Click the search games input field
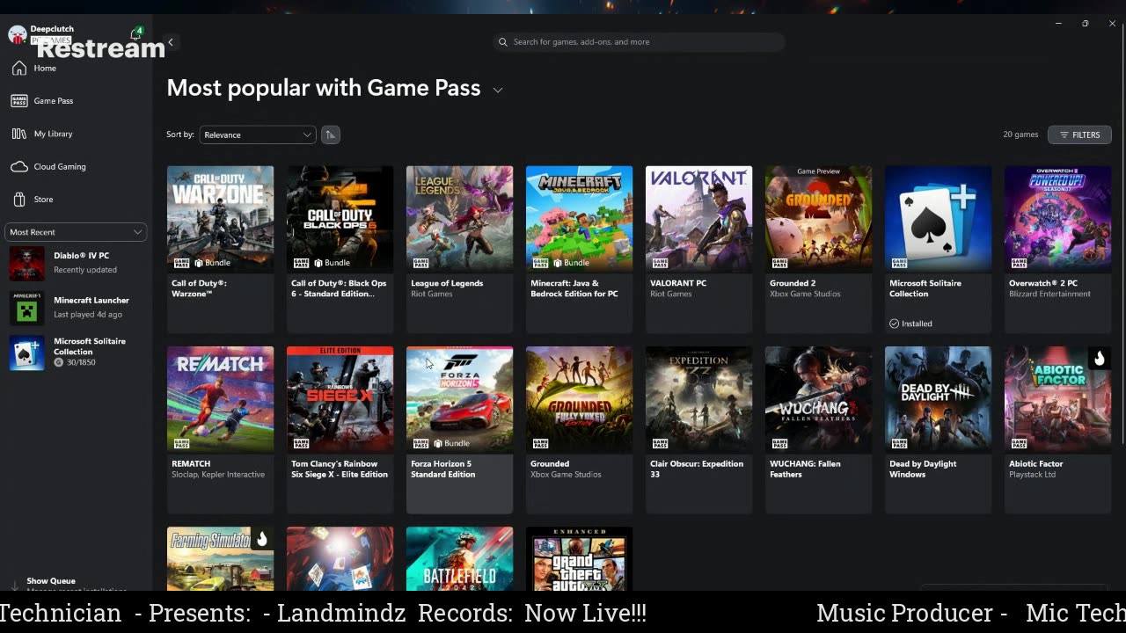The width and height of the screenshot is (1126, 633). 639,42
